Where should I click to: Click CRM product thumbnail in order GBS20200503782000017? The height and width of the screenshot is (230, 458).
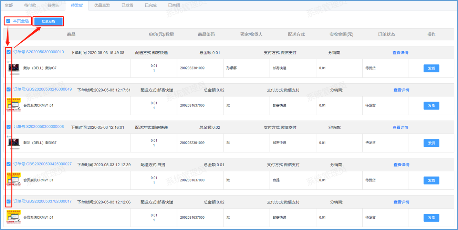13,217
